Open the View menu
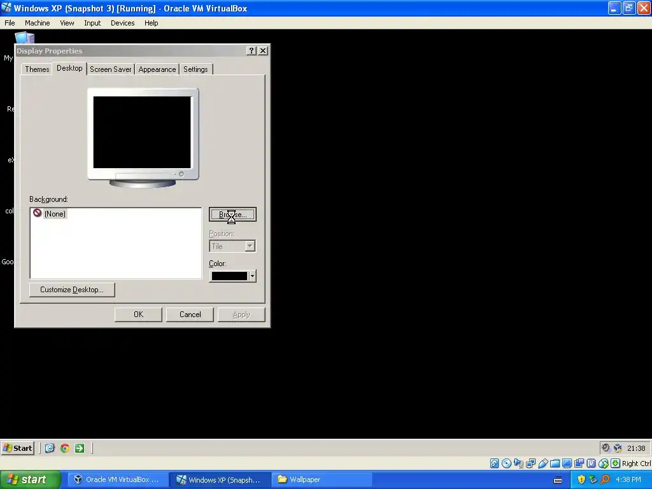Image resolution: width=652 pixels, height=489 pixels. coord(67,23)
